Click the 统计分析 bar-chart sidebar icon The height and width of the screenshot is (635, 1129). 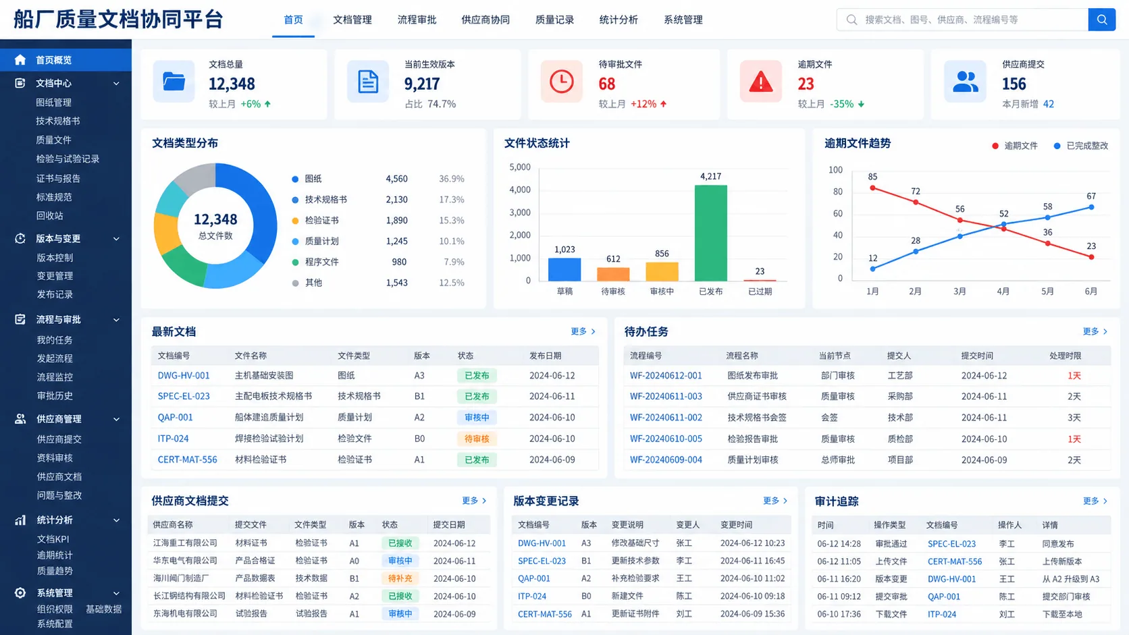click(20, 520)
